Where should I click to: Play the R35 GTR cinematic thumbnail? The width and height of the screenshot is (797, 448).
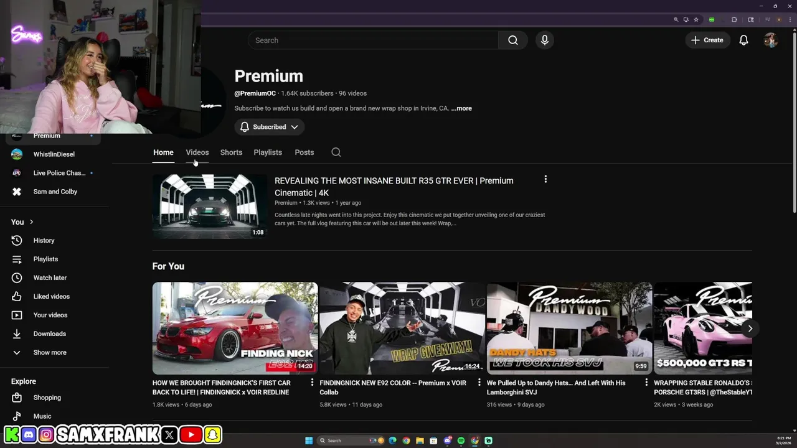(x=210, y=206)
